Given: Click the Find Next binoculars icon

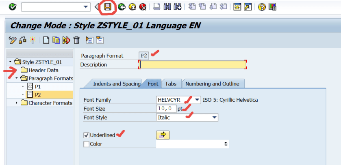Looking at the screenshot, I should (x=178, y=7).
